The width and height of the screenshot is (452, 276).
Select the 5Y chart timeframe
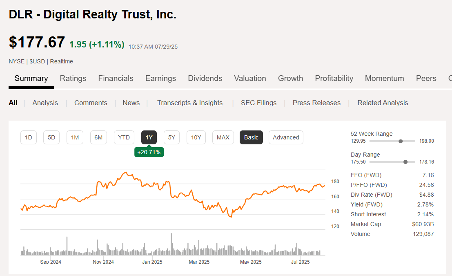tap(171, 137)
